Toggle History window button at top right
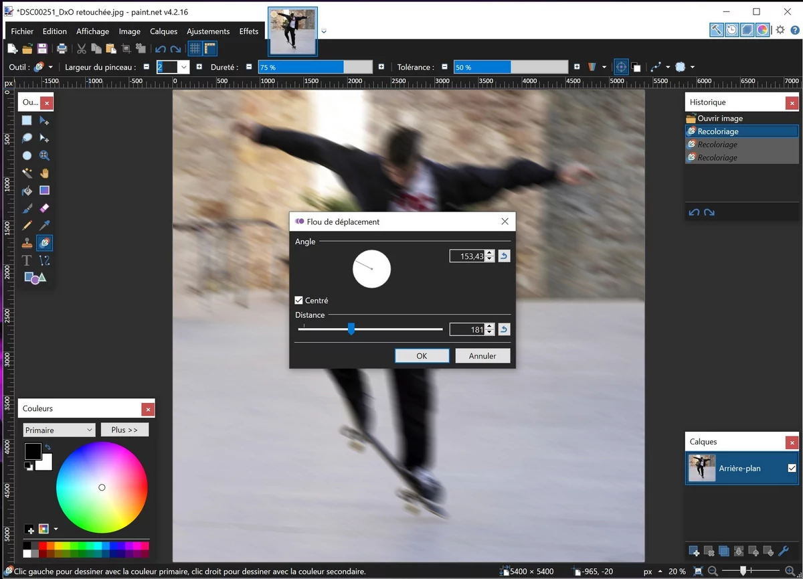Image resolution: width=803 pixels, height=579 pixels. click(732, 29)
